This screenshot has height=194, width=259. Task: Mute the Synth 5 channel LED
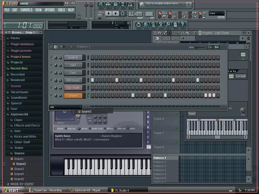51,58
